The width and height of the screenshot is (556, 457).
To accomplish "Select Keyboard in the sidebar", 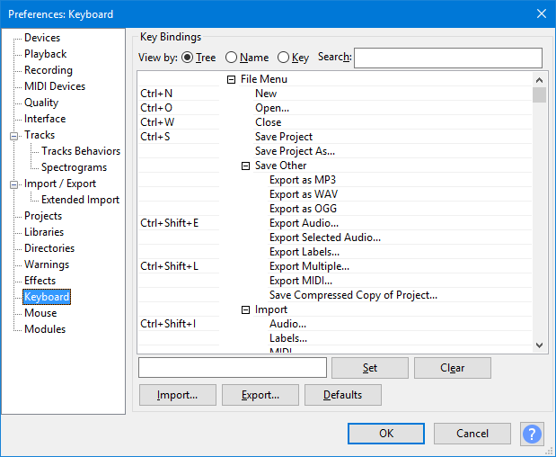I will (x=47, y=297).
